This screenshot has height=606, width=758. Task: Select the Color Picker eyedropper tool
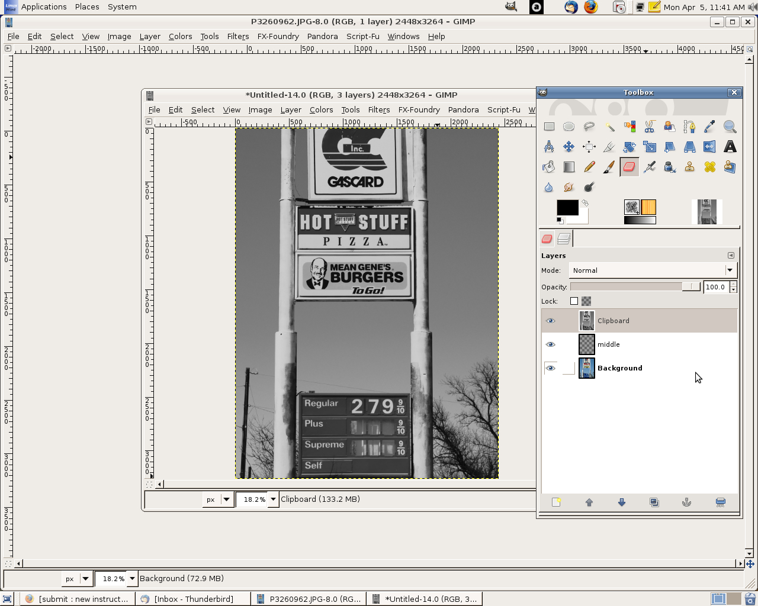[x=710, y=127]
